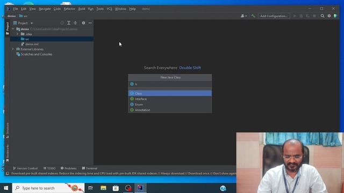This screenshot has height=193, width=344.
Task: Open the File menu
Action: click(x=16, y=9)
